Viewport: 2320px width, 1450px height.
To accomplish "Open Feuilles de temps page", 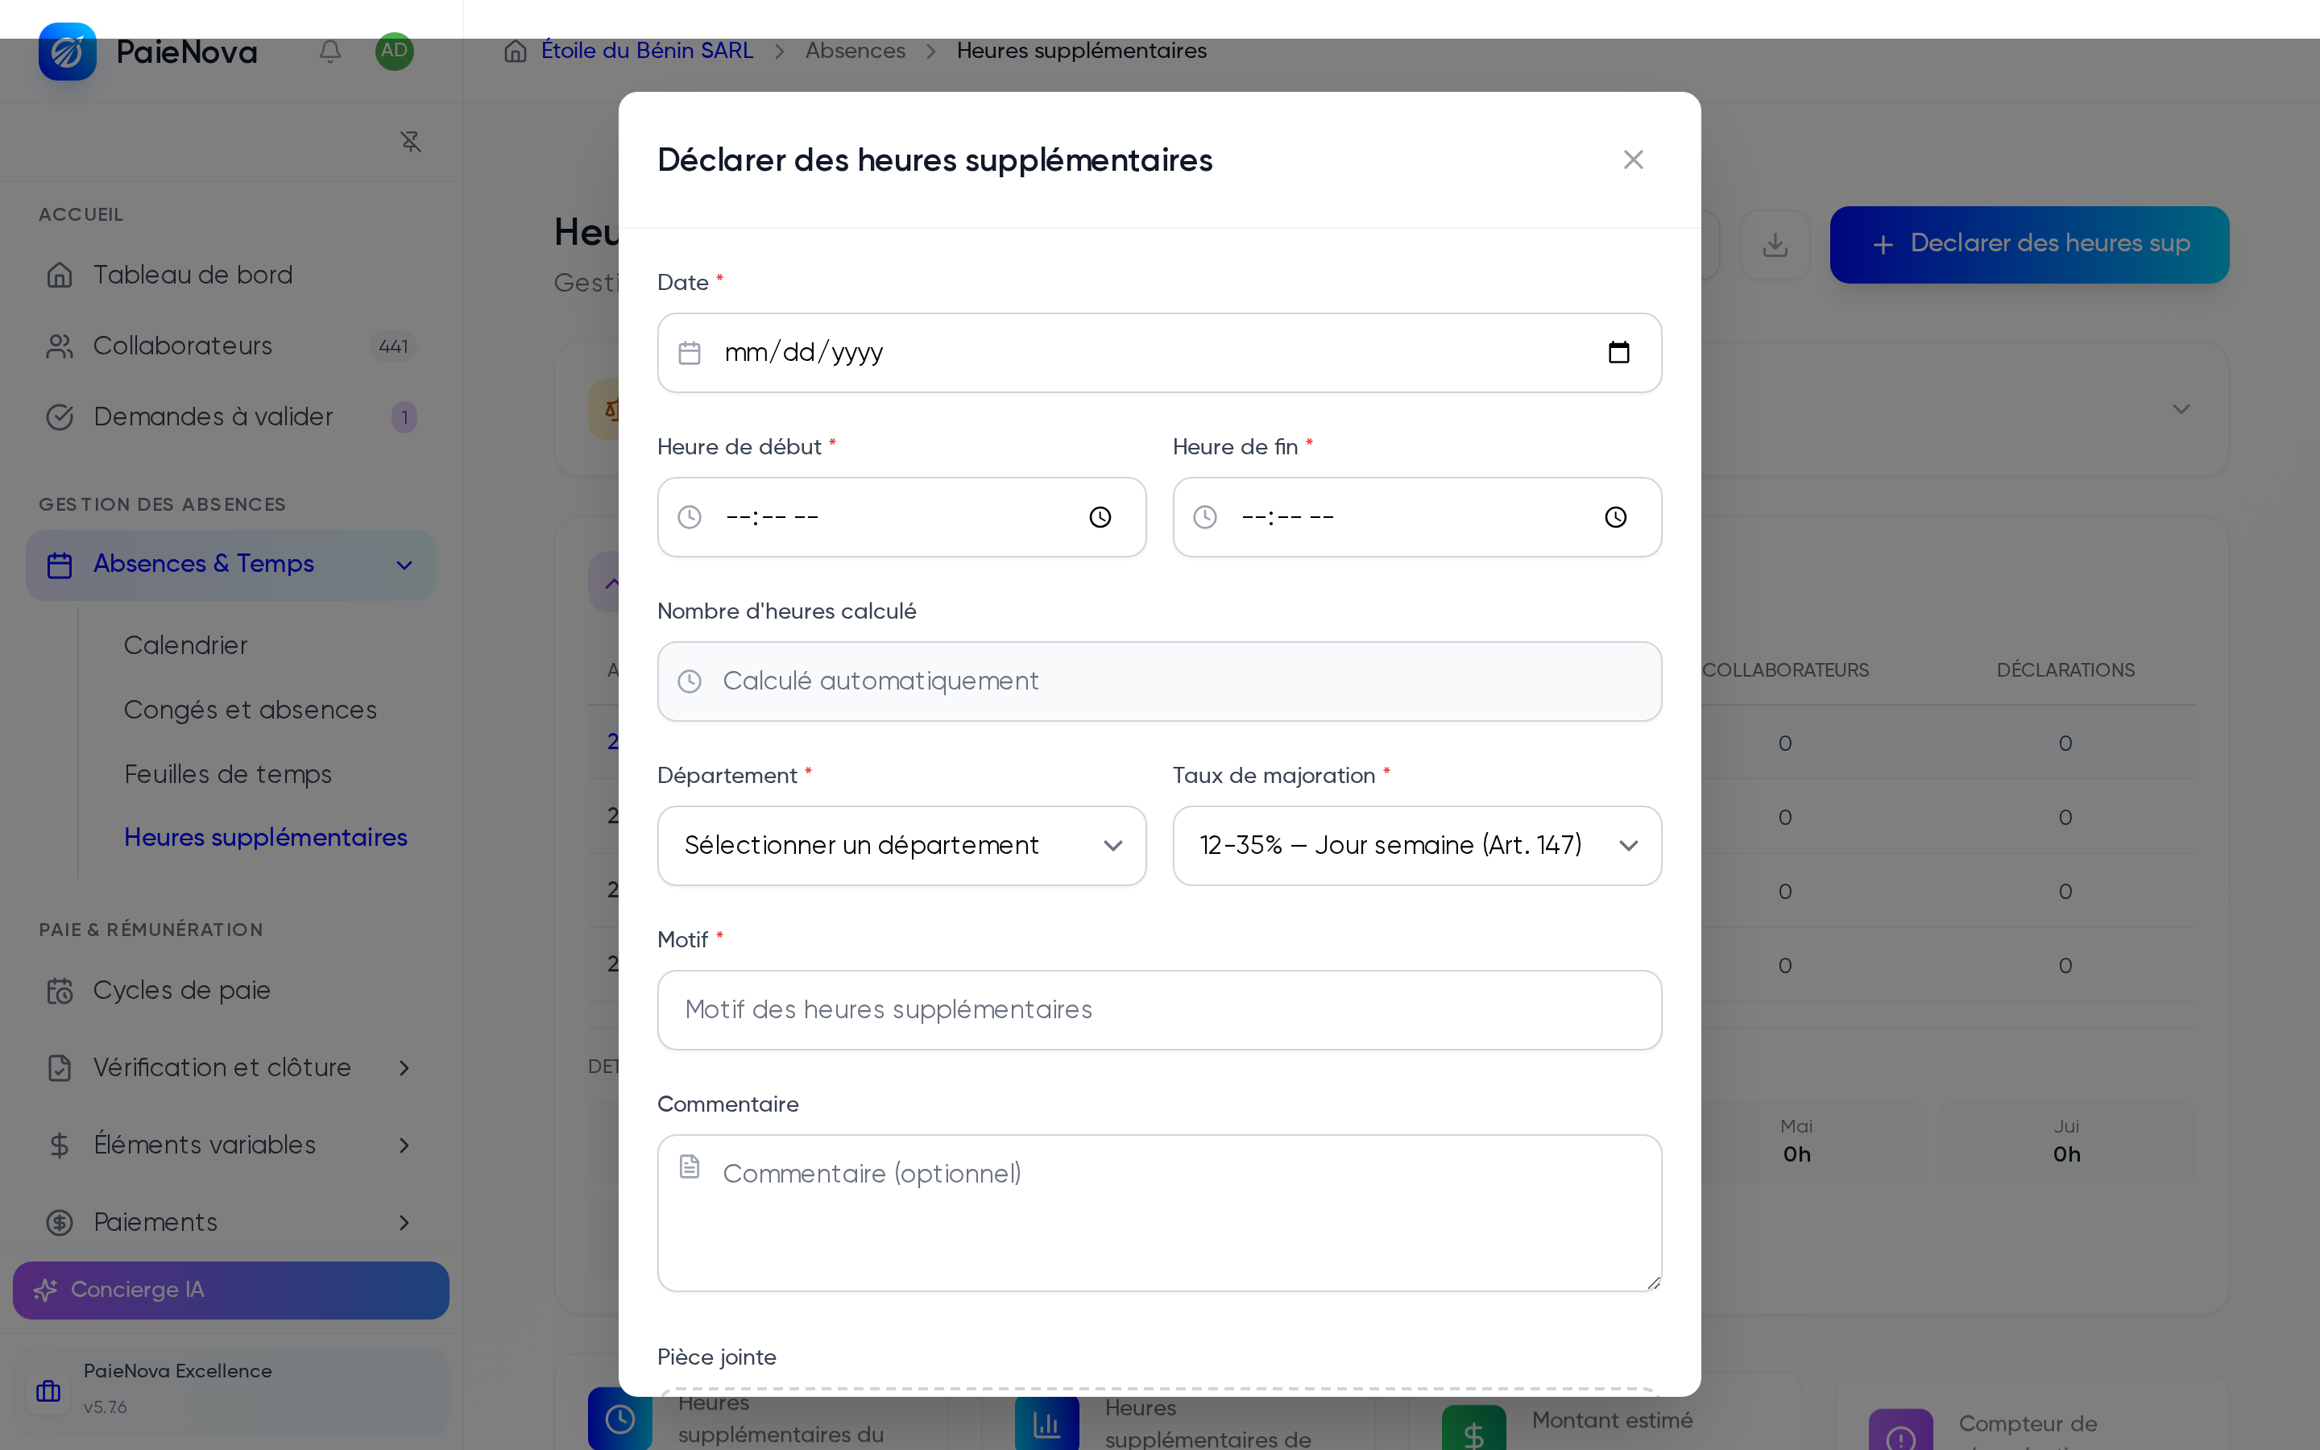I will tap(228, 774).
